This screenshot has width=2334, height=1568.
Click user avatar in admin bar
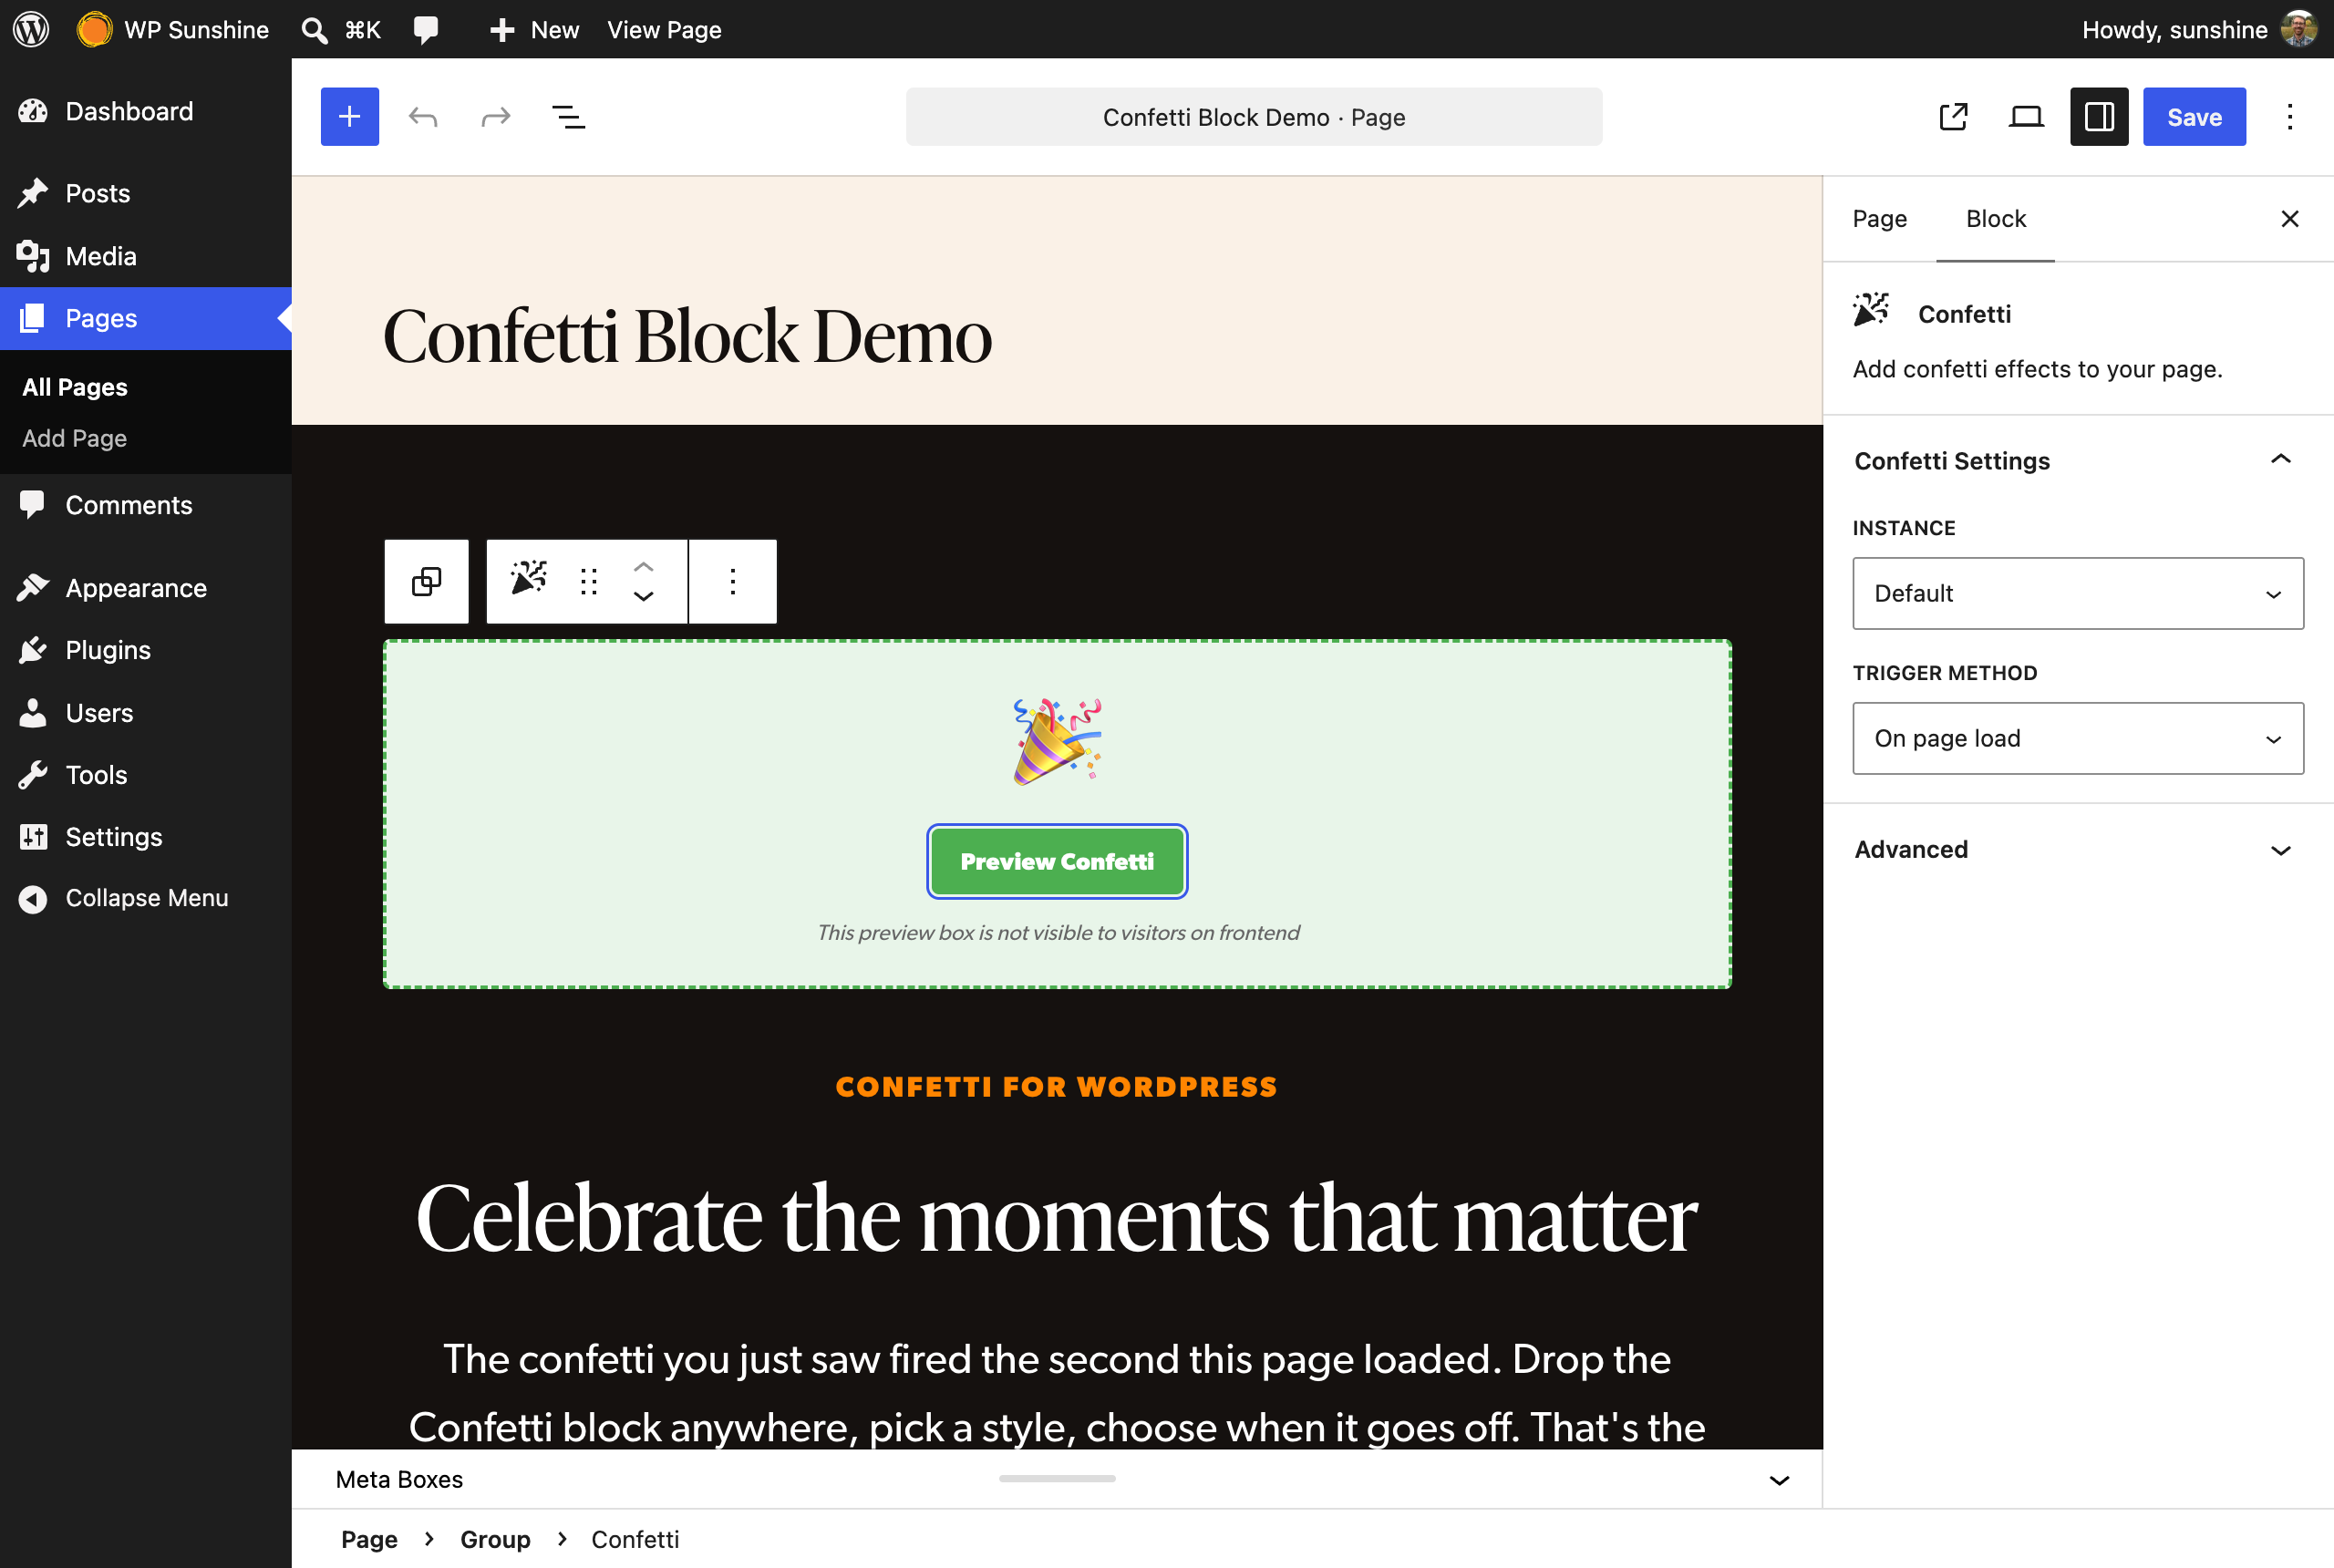(2299, 29)
